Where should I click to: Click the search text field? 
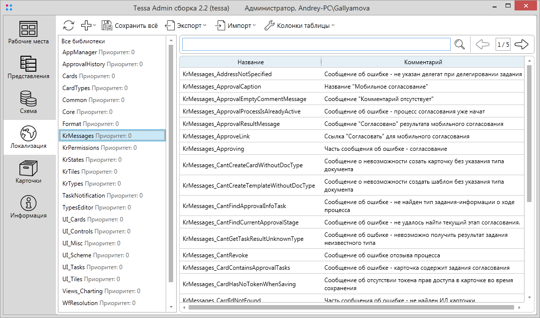pyautogui.click(x=316, y=44)
